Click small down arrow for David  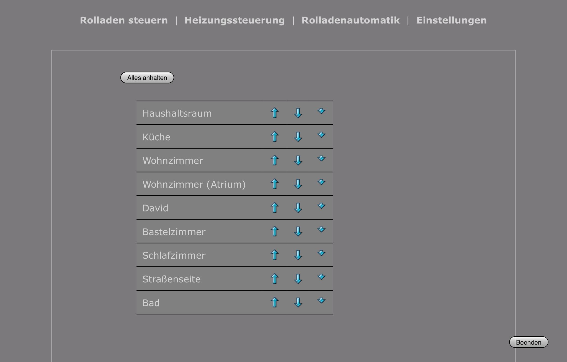[x=321, y=206]
